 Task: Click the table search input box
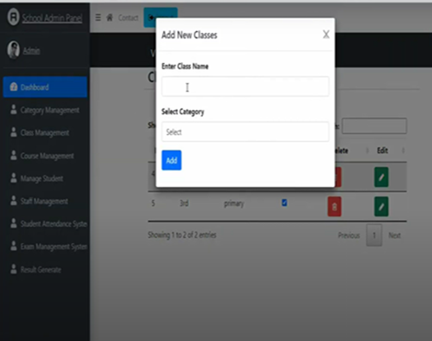click(374, 125)
